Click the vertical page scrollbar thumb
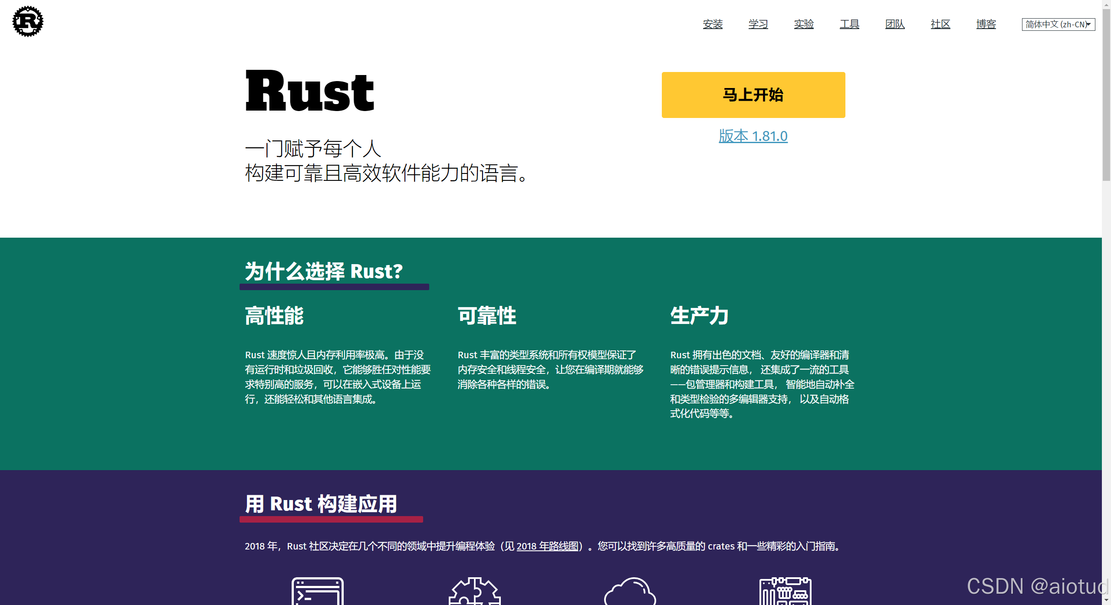Screen dimensions: 1111x605 pyautogui.click(x=1106, y=95)
